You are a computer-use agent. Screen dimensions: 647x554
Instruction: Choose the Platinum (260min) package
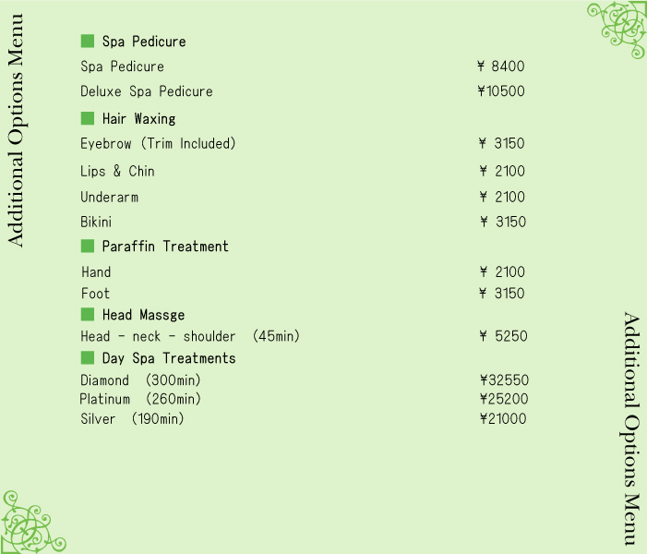(x=140, y=399)
